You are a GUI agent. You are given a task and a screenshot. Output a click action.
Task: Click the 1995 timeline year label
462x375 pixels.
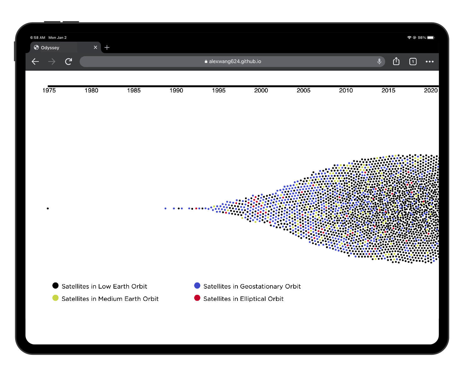pos(219,91)
